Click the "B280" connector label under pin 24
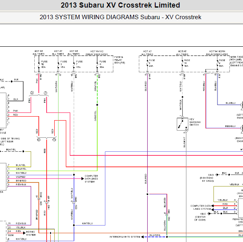 (11, 235)
